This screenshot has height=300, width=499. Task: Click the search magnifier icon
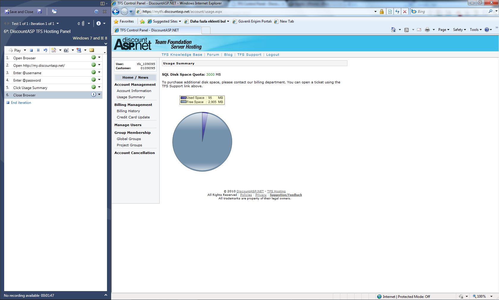click(x=490, y=11)
